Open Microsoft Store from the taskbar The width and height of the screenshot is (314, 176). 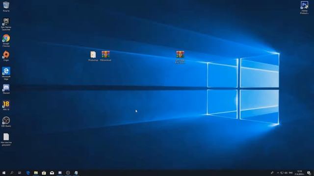pos(44,173)
